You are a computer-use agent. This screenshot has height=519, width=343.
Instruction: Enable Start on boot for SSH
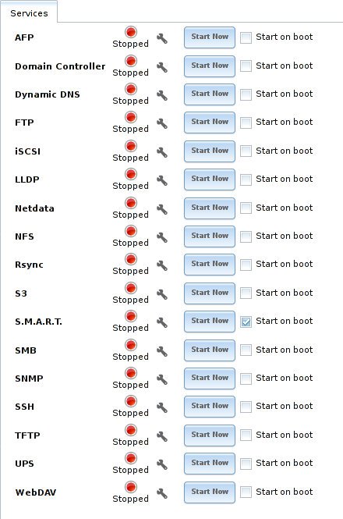246,407
